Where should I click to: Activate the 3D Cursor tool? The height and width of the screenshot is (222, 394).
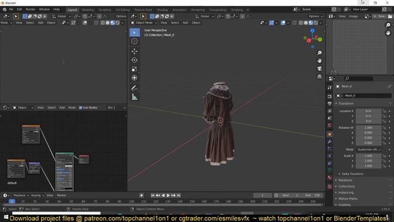click(134, 41)
